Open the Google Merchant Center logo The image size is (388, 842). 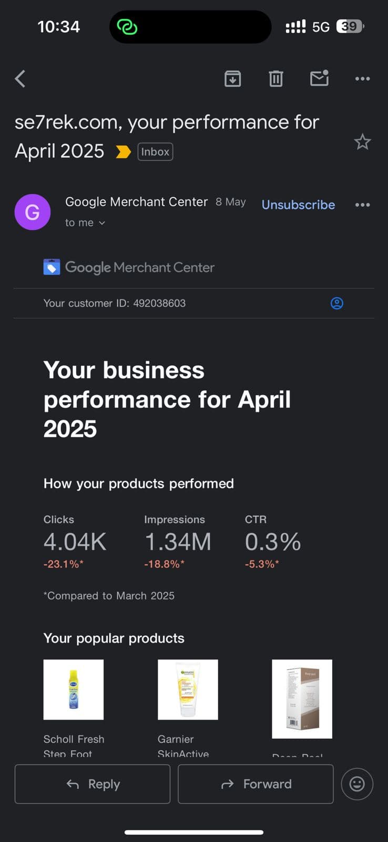(x=129, y=267)
